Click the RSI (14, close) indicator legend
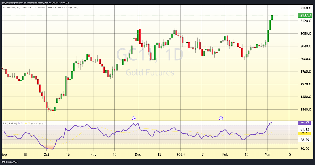The height and width of the screenshot is (165, 315). coord(10,123)
